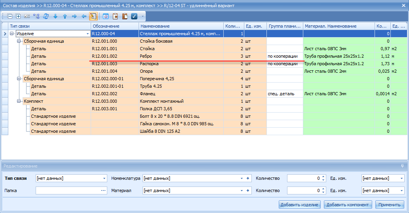The height and width of the screenshot is (213, 409).
Task: Toggle the highlighted notepad edit icon
Action: (x=93, y=16)
